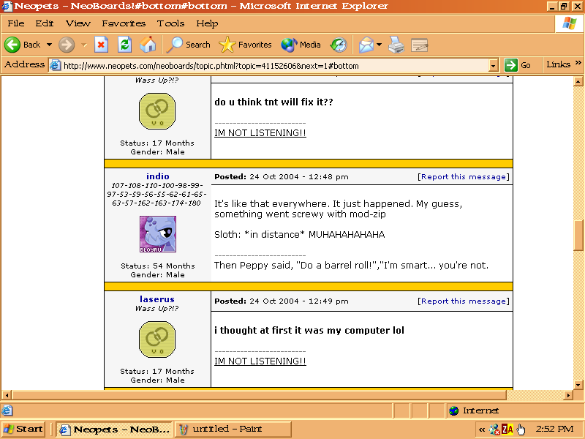Click text 'Sloth: *in distance* MUHAHAHAHAHA'
The image size is (585, 439).
[x=300, y=234]
